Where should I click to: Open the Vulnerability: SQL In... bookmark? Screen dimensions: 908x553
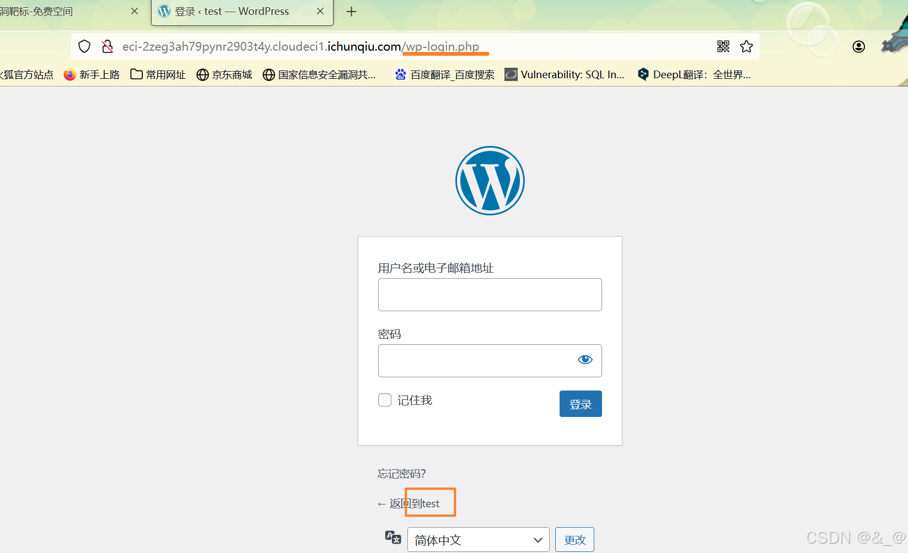pos(565,74)
